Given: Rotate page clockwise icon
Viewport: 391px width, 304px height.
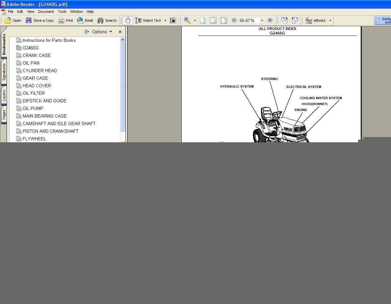Looking at the screenshot, I should point(284,20).
